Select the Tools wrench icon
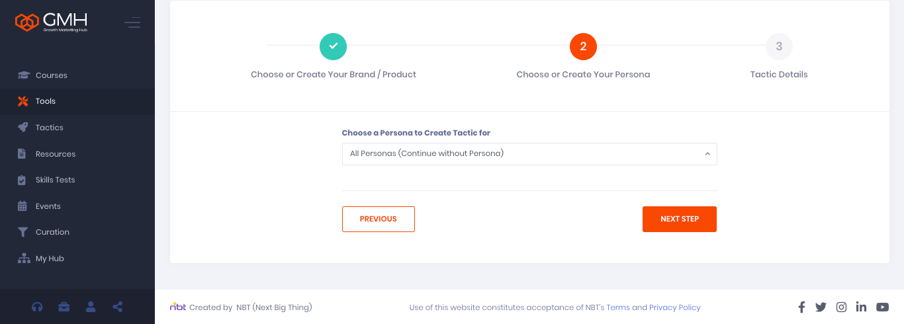The width and height of the screenshot is (904, 324). (23, 101)
